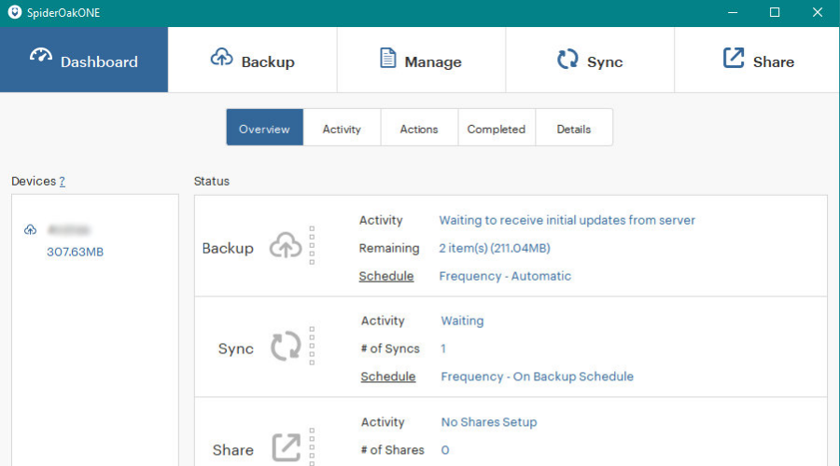The height and width of the screenshot is (466, 840).
Task: Close the SpiderOakONE window
Action: pos(817,12)
